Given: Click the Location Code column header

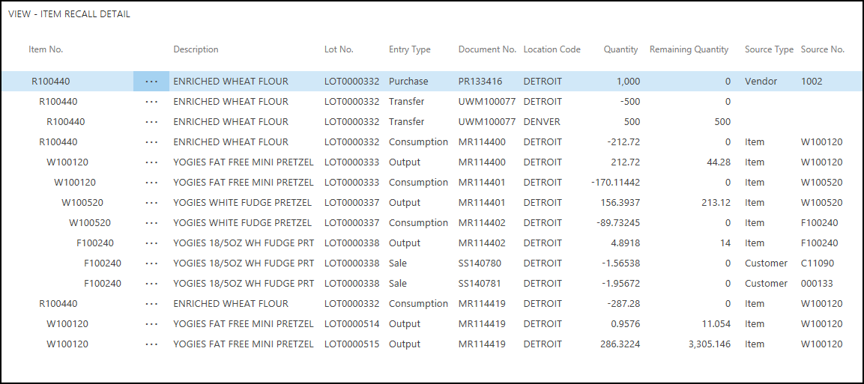Looking at the screenshot, I should pyautogui.click(x=552, y=49).
